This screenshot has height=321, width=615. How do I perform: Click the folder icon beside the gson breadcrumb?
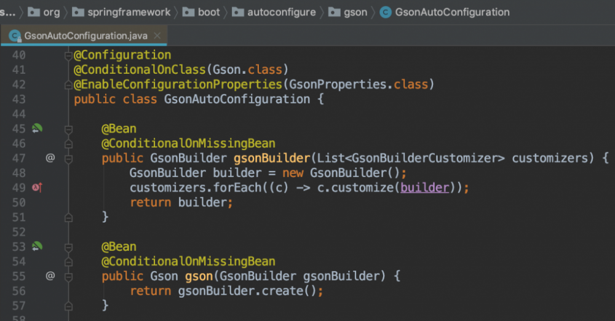click(333, 12)
